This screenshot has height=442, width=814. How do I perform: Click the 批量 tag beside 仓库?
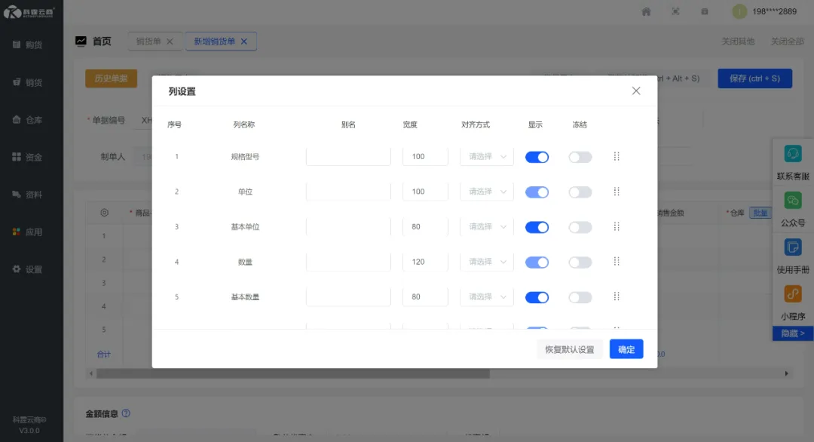pyautogui.click(x=760, y=213)
